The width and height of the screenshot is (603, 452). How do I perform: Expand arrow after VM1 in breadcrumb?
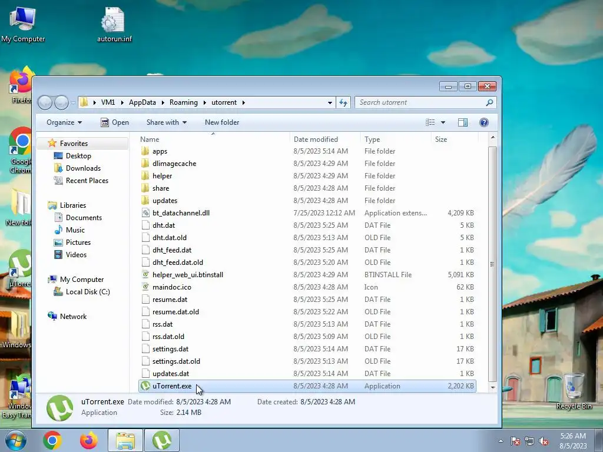coord(122,102)
